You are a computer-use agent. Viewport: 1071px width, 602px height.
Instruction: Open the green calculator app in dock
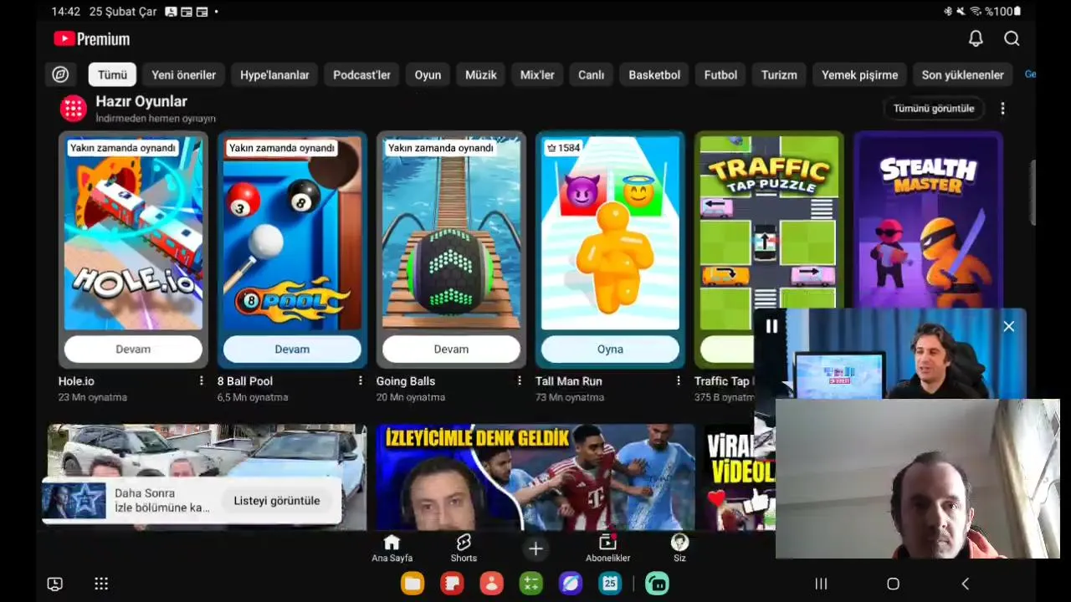coord(530,584)
